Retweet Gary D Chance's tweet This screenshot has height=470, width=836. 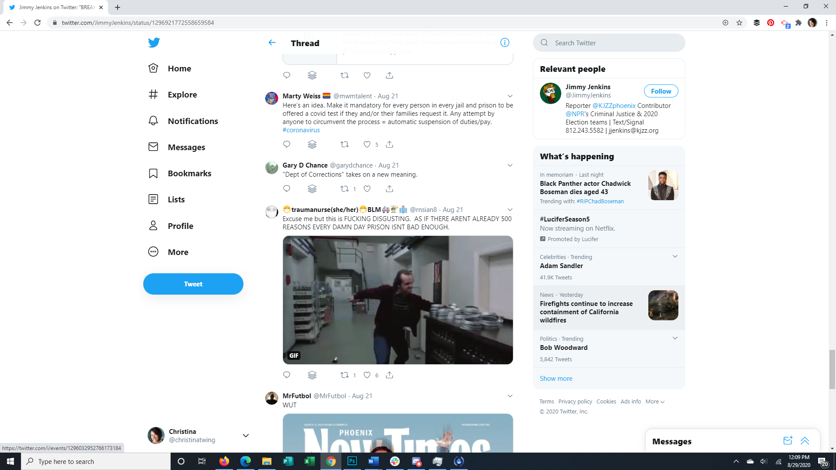(x=344, y=189)
